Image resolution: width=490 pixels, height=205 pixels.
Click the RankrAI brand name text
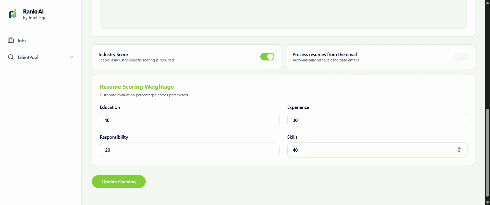tap(33, 11)
